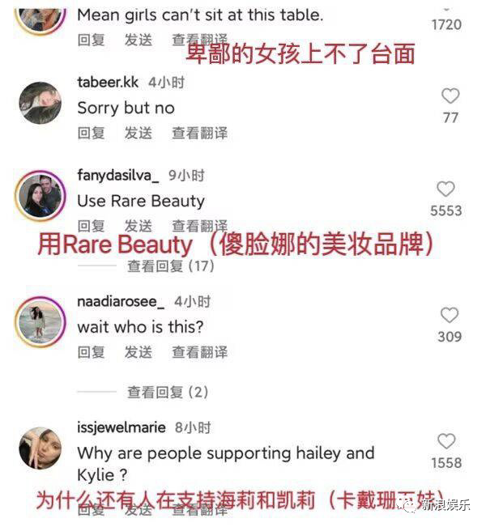Send (发送) tabeer.kk's comment
The width and height of the screenshot is (486, 527).
click(x=139, y=133)
